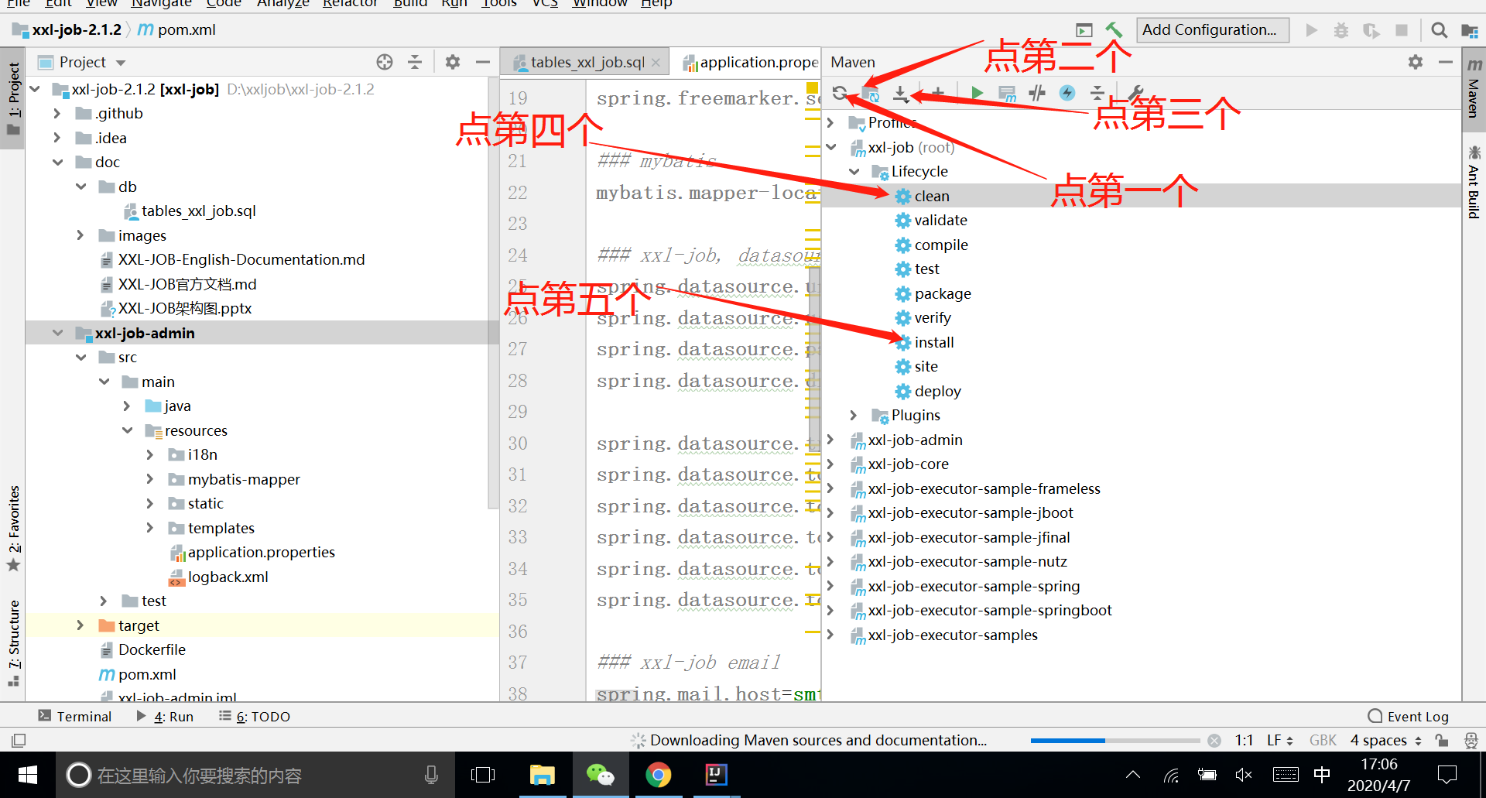Image resolution: width=1486 pixels, height=798 pixels.
Task: Expand the java source folder
Action: point(127,406)
